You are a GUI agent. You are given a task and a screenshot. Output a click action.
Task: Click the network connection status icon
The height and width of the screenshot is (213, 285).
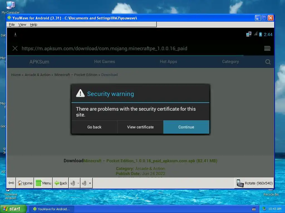point(249,34)
